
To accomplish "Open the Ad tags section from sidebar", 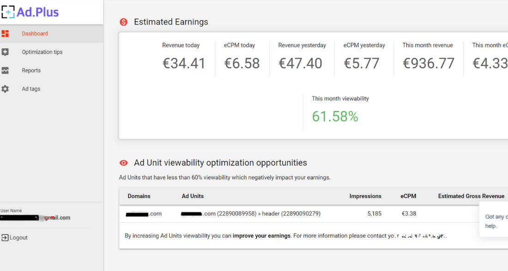I will pos(30,89).
